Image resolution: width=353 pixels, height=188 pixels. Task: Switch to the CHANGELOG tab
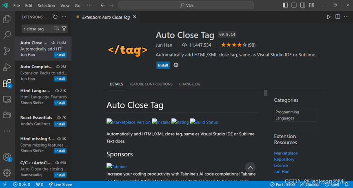pos(189,84)
